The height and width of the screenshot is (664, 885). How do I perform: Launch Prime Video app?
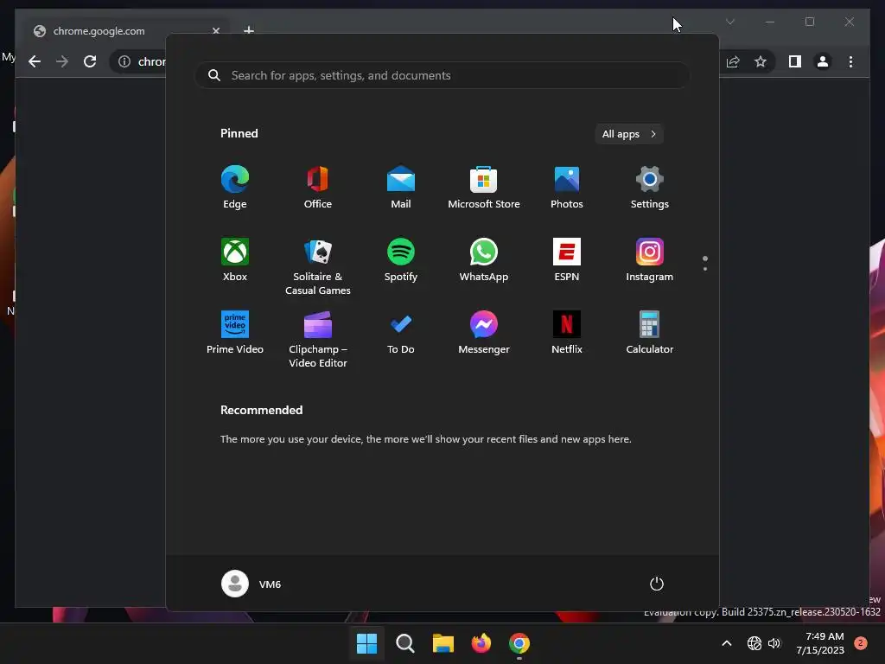pos(235,333)
